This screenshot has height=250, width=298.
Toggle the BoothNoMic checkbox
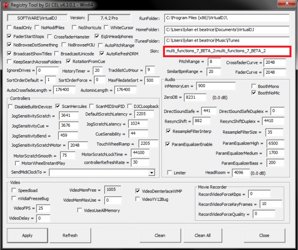click(x=254, y=92)
